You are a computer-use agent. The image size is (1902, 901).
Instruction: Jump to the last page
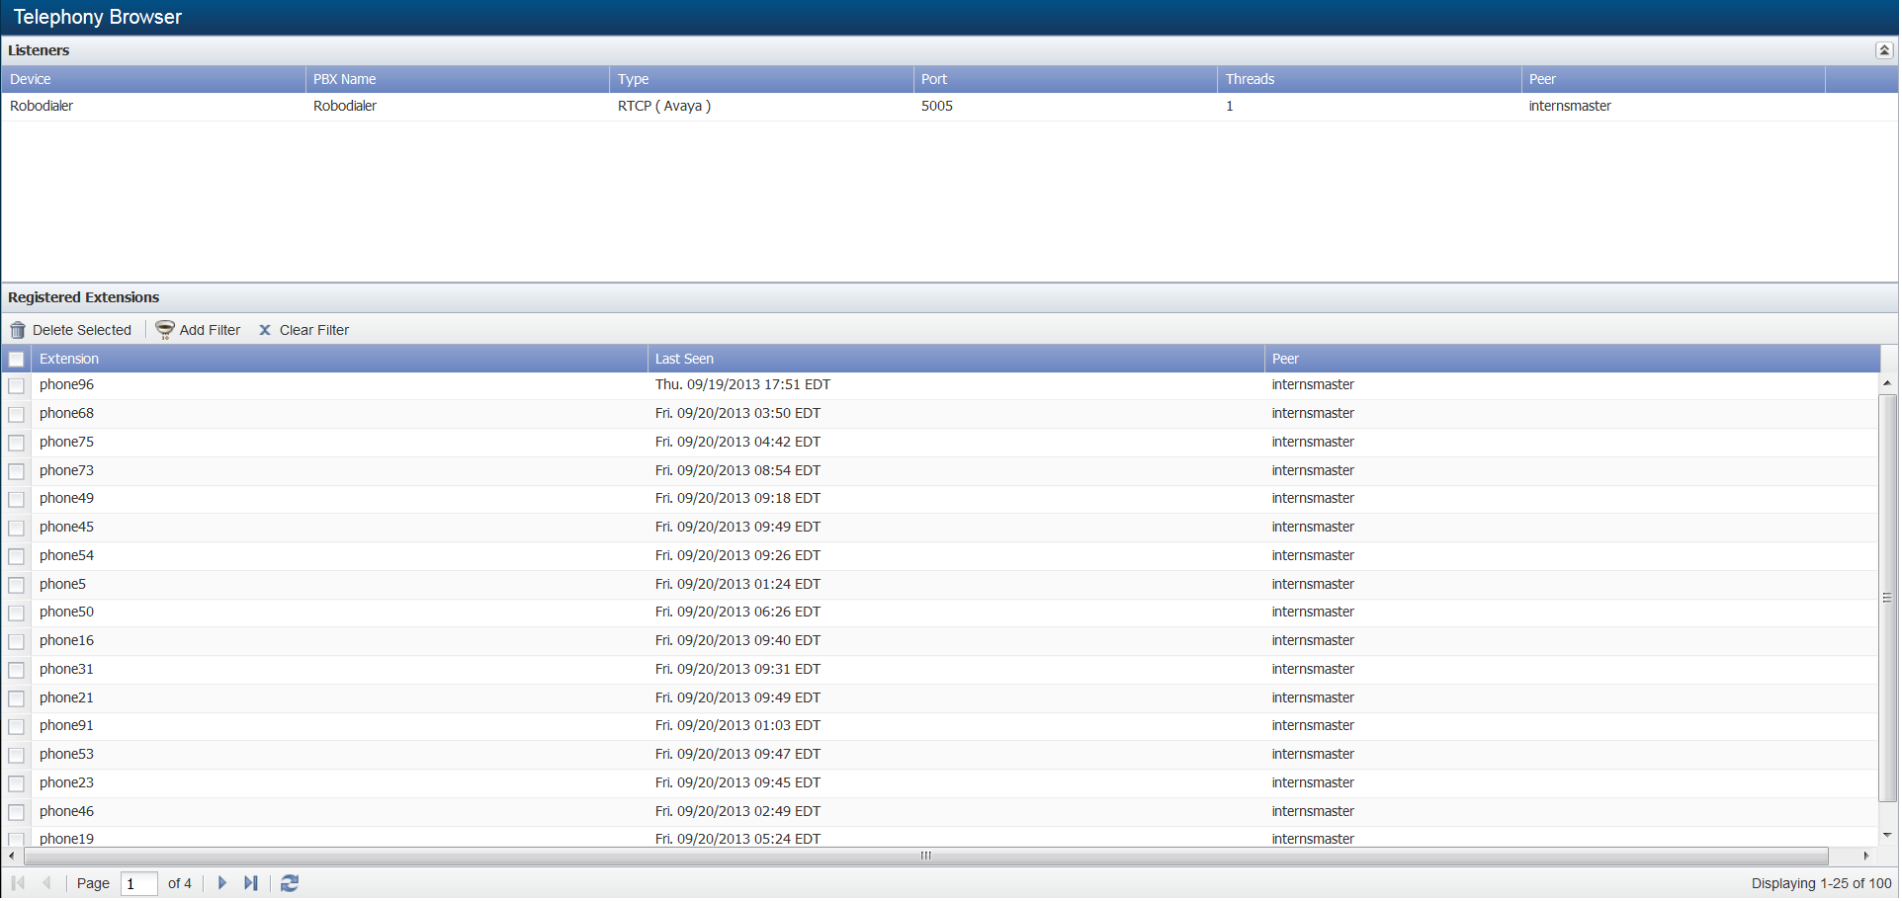(251, 884)
